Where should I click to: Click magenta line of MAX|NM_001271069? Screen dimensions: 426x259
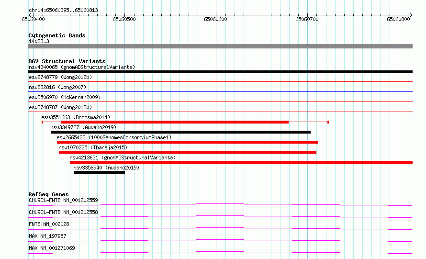(x=220, y=252)
